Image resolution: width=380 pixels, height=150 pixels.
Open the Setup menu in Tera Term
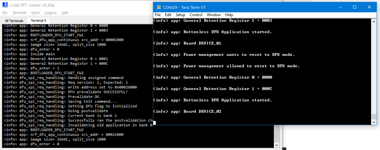180,15
